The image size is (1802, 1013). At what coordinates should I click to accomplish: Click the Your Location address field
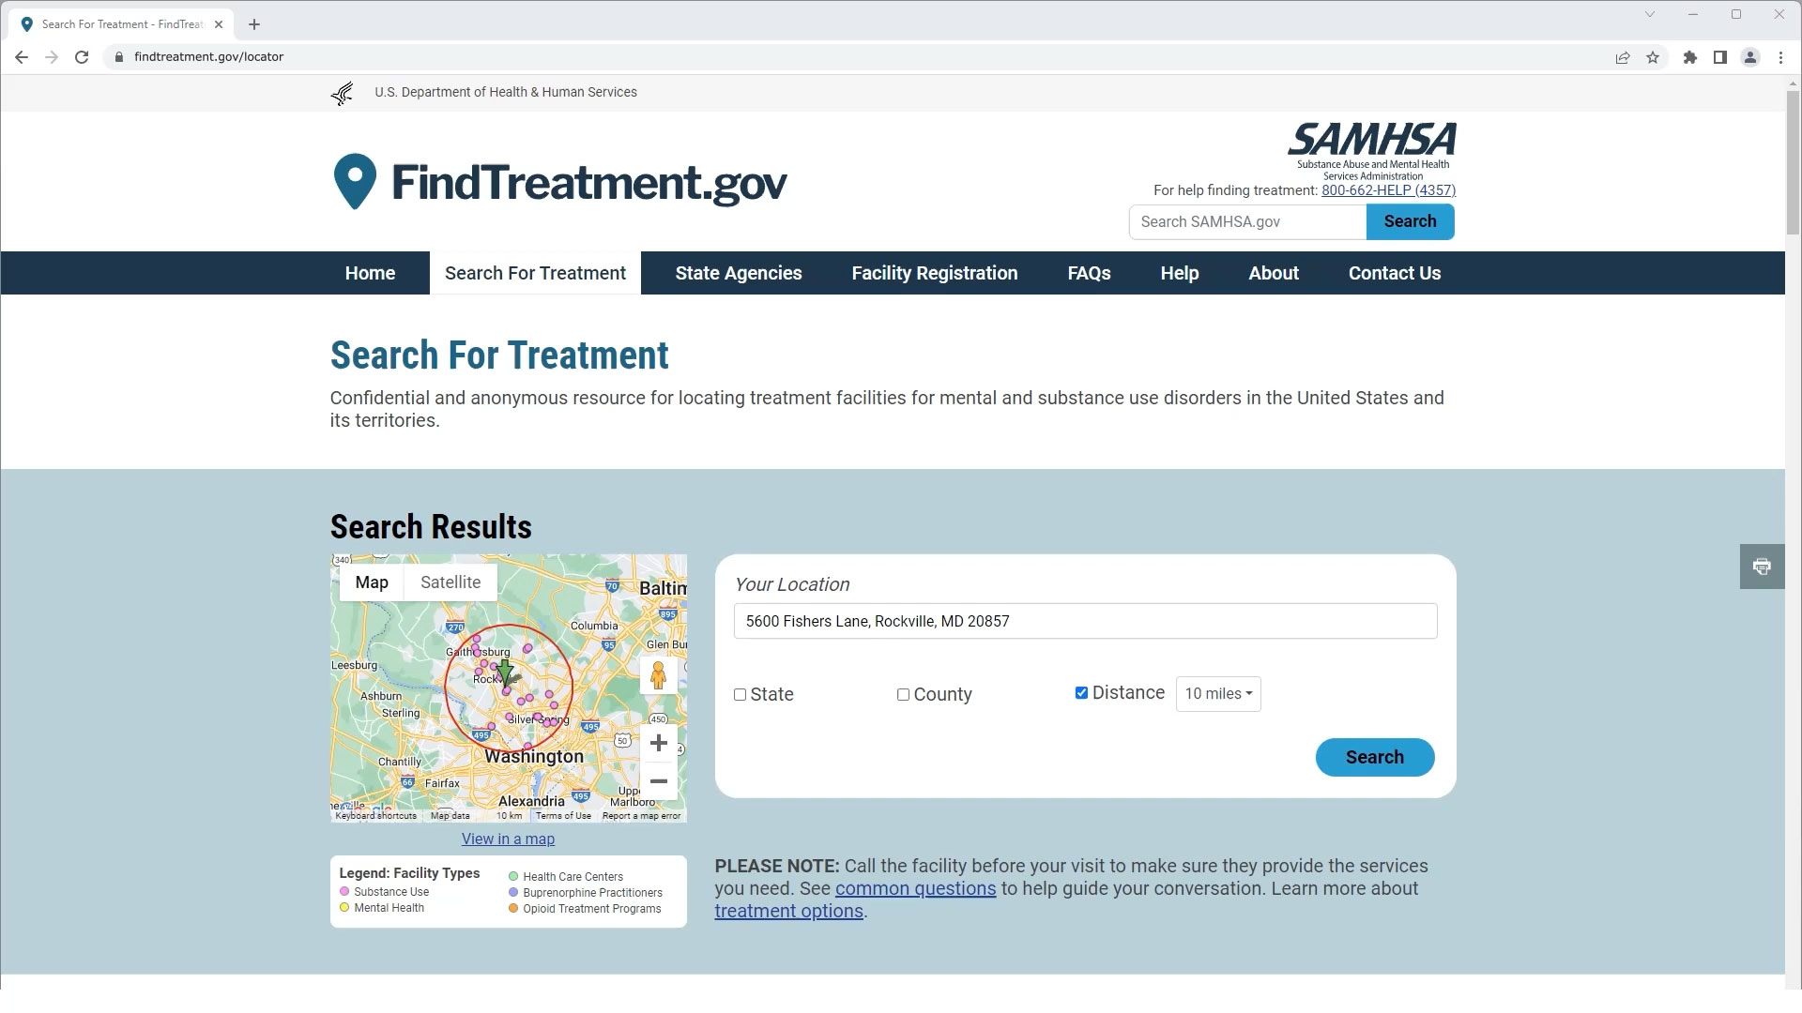1084,621
